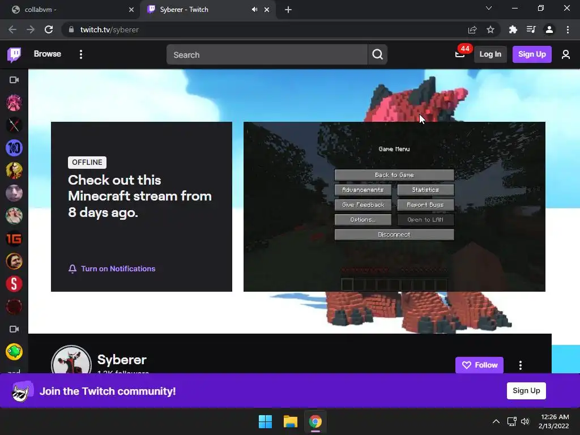Click the Syberer profile avatar
Screen dimensions: 580x435
click(x=71, y=360)
